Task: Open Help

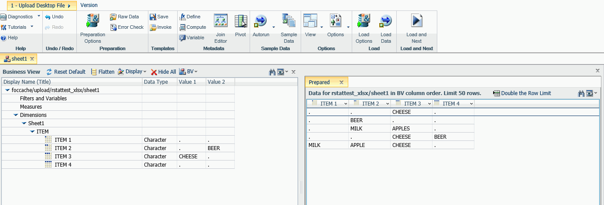Action: click(9, 38)
